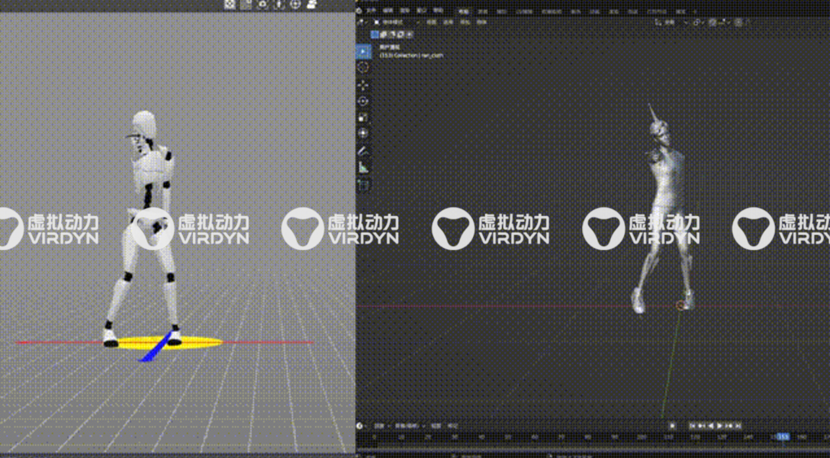Select the Transform tool
This screenshot has width=830, height=458.
[x=363, y=133]
